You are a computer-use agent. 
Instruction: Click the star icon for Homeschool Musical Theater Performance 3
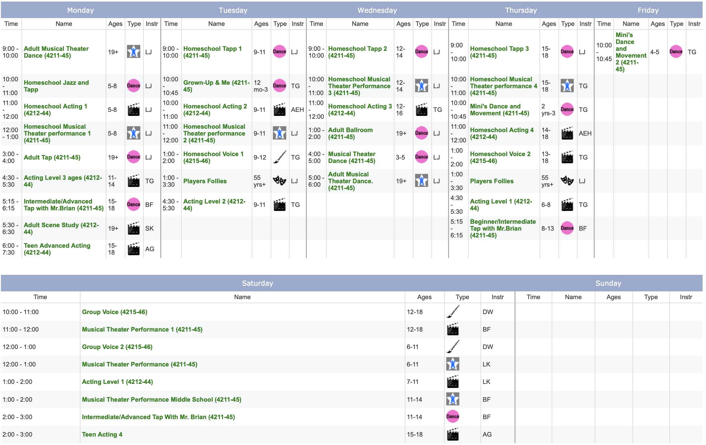pos(422,86)
